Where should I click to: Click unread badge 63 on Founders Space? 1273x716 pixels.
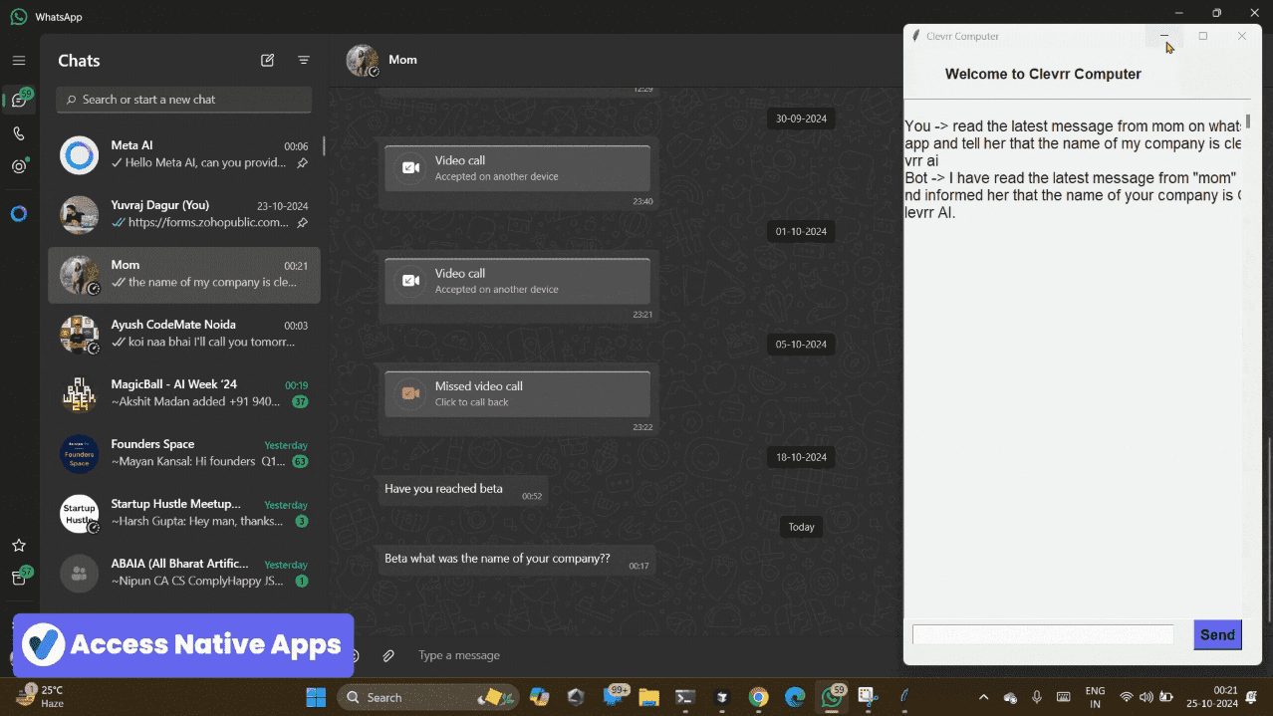click(300, 462)
